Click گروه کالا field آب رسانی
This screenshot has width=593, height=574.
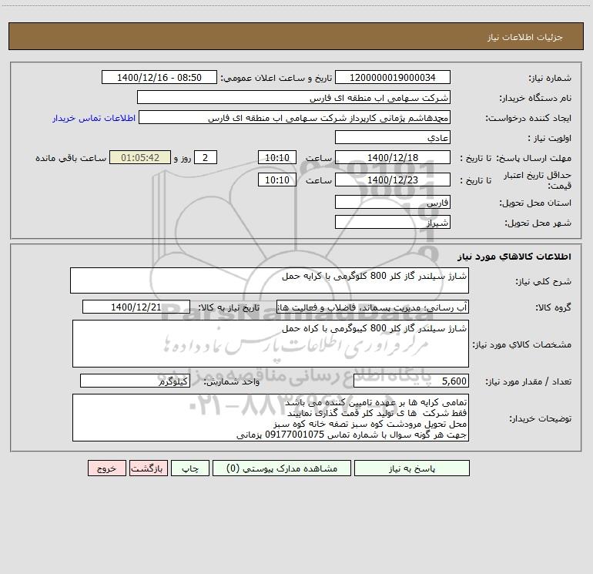click(373, 307)
